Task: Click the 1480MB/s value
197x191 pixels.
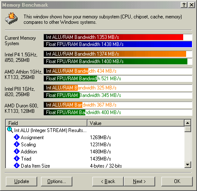Action: (100, 152)
